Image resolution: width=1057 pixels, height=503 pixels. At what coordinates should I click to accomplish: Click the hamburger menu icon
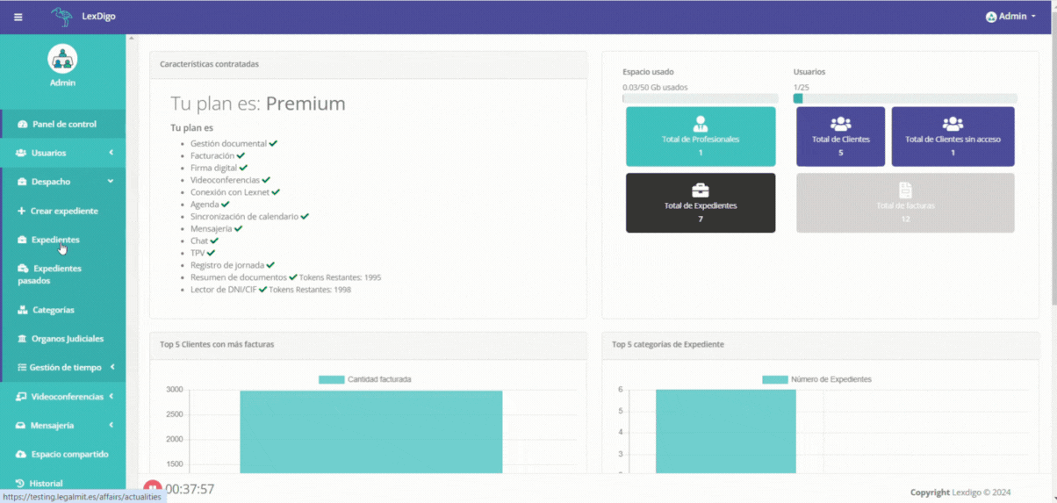(18, 17)
